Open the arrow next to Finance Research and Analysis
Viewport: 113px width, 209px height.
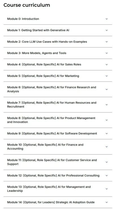107,89
